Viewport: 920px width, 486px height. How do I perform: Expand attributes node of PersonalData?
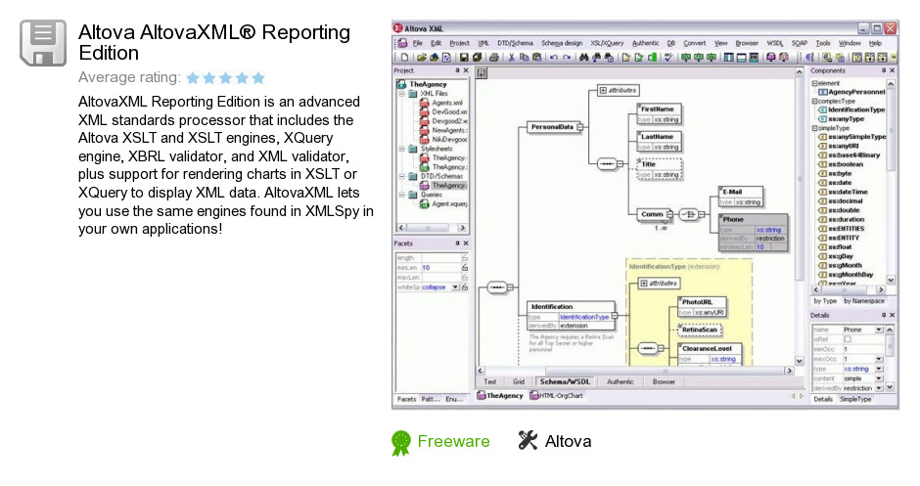[x=603, y=90]
